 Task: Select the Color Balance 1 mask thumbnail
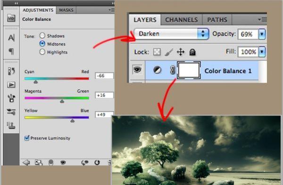[x=189, y=70]
